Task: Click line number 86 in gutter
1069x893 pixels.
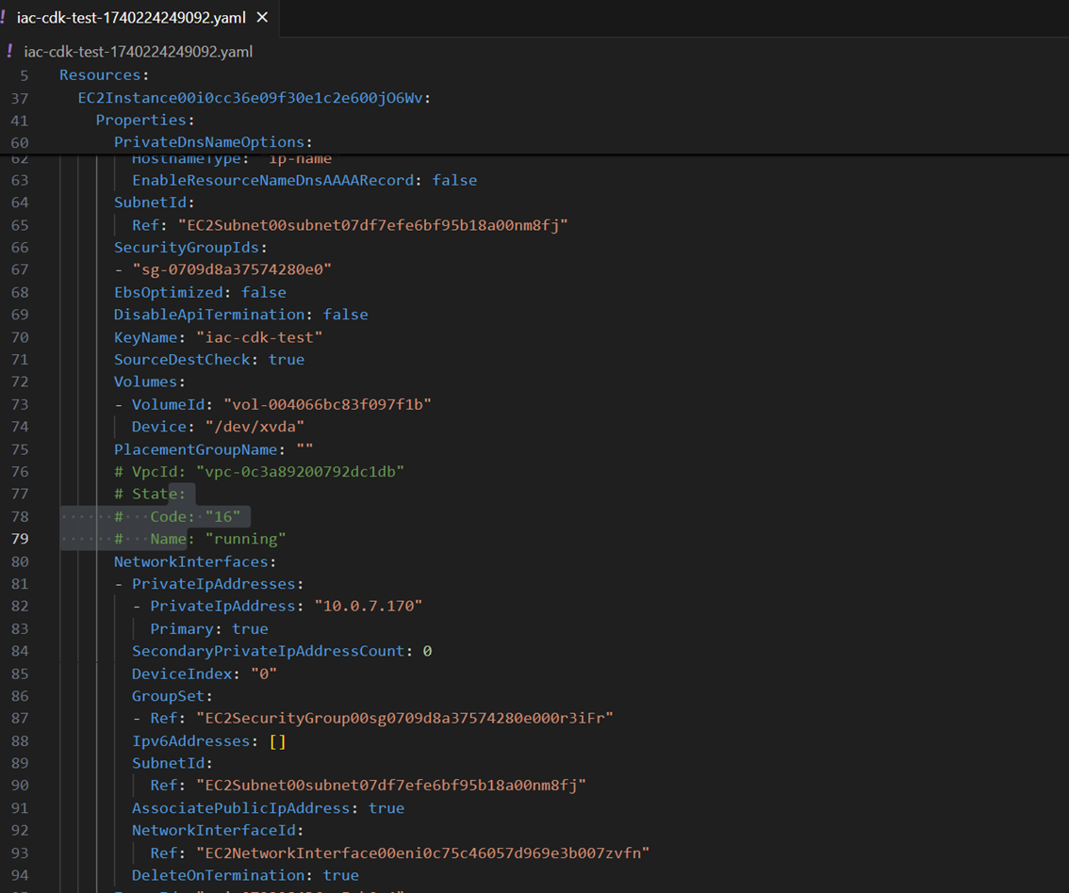Action: (20, 696)
